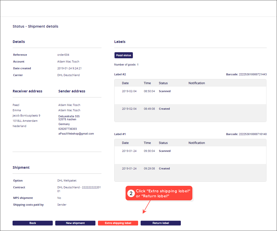Click the Status column header in Label #2
This screenshot has height=231, width=277.
coord(163,83)
